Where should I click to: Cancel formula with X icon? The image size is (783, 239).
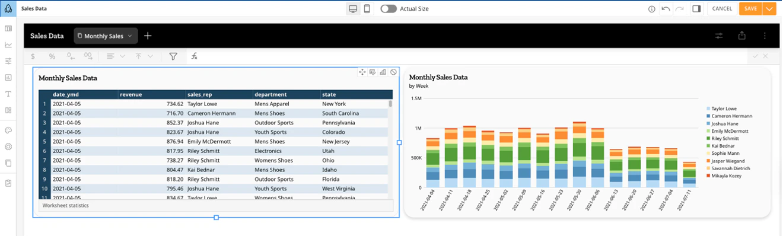[765, 56]
